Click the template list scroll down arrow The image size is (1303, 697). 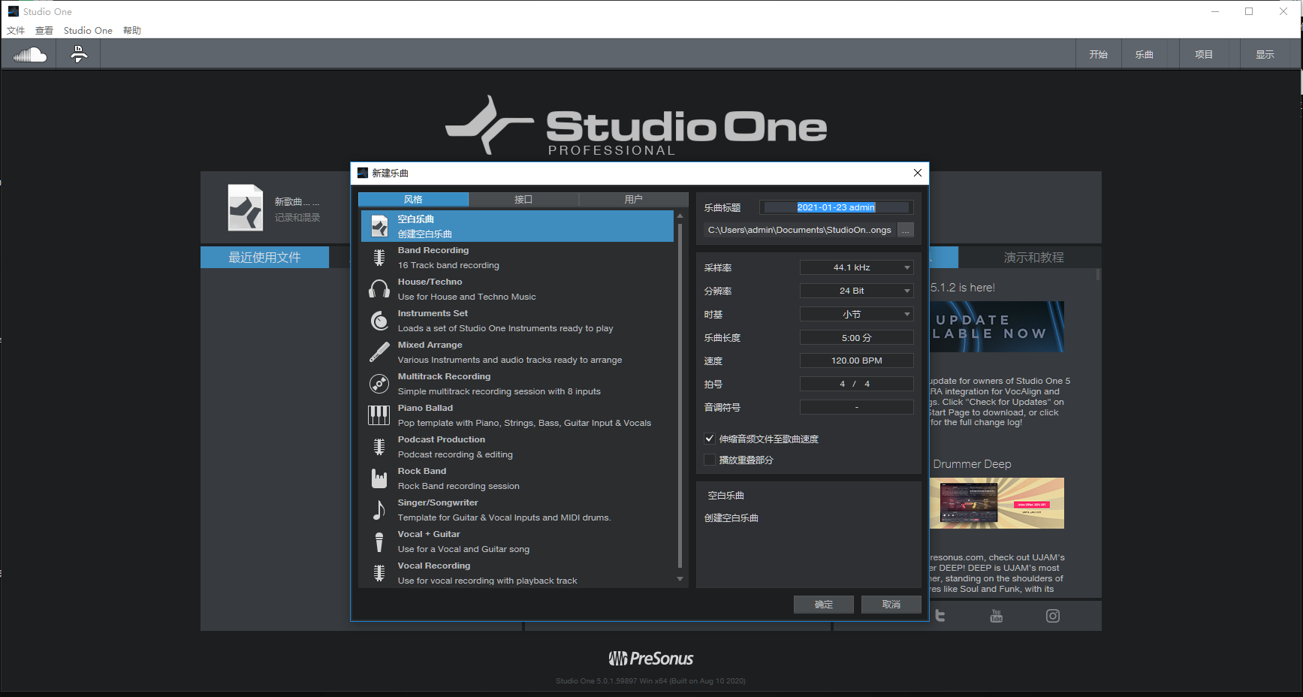click(680, 579)
